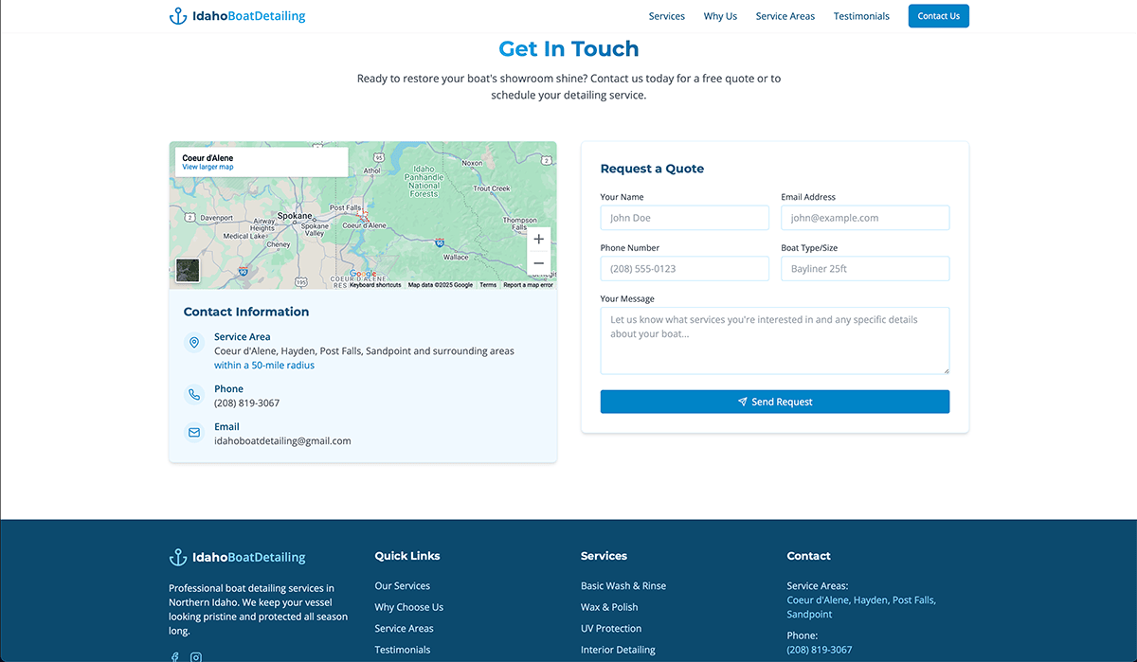Viewport: 1137px width, 662px height.
Task: Click the phone icon in Contact Information
Action: 194,395
